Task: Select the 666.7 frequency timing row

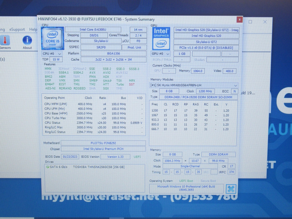Action: (190, 129)
